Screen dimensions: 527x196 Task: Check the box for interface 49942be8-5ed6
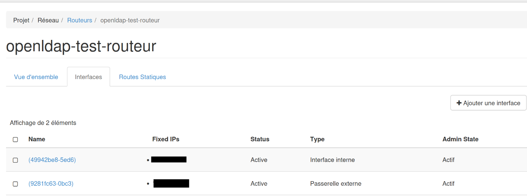[15, 160]
